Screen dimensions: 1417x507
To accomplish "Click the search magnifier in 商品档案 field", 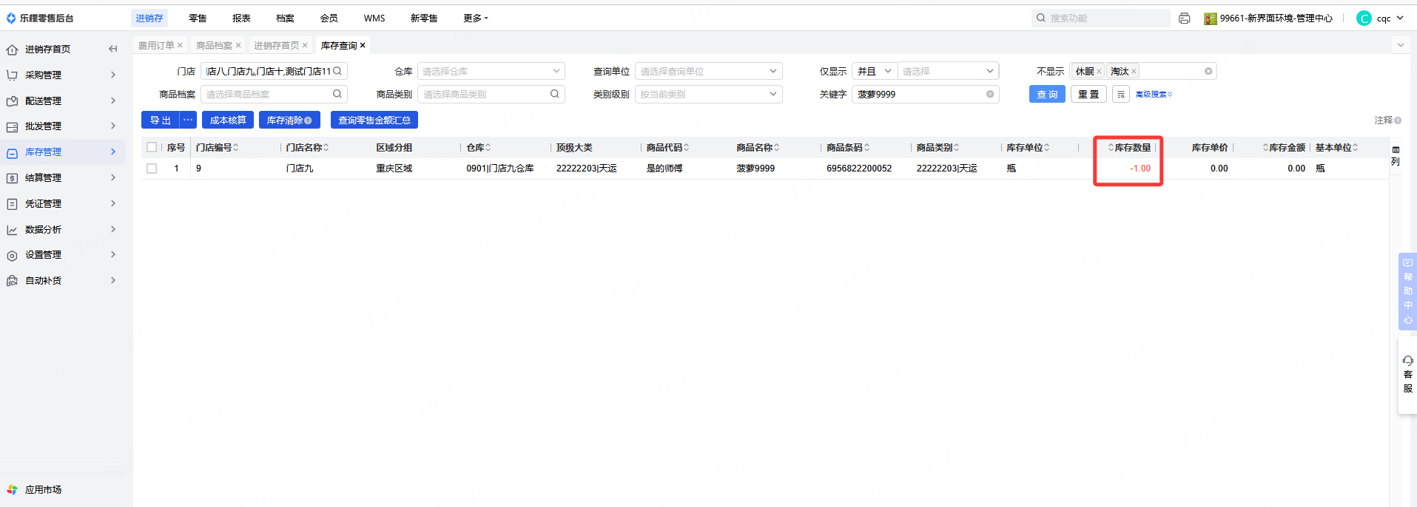I will 337,95.
